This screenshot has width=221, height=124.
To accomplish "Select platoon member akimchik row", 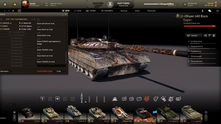I will click(x=18, y=23).
